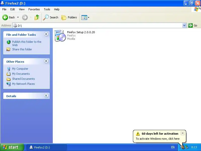Select the Firefox Setup installer icon
This screenshot has width=201, height=151.
coord(60,35)
